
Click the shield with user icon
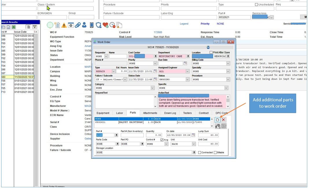click(99, 25)
